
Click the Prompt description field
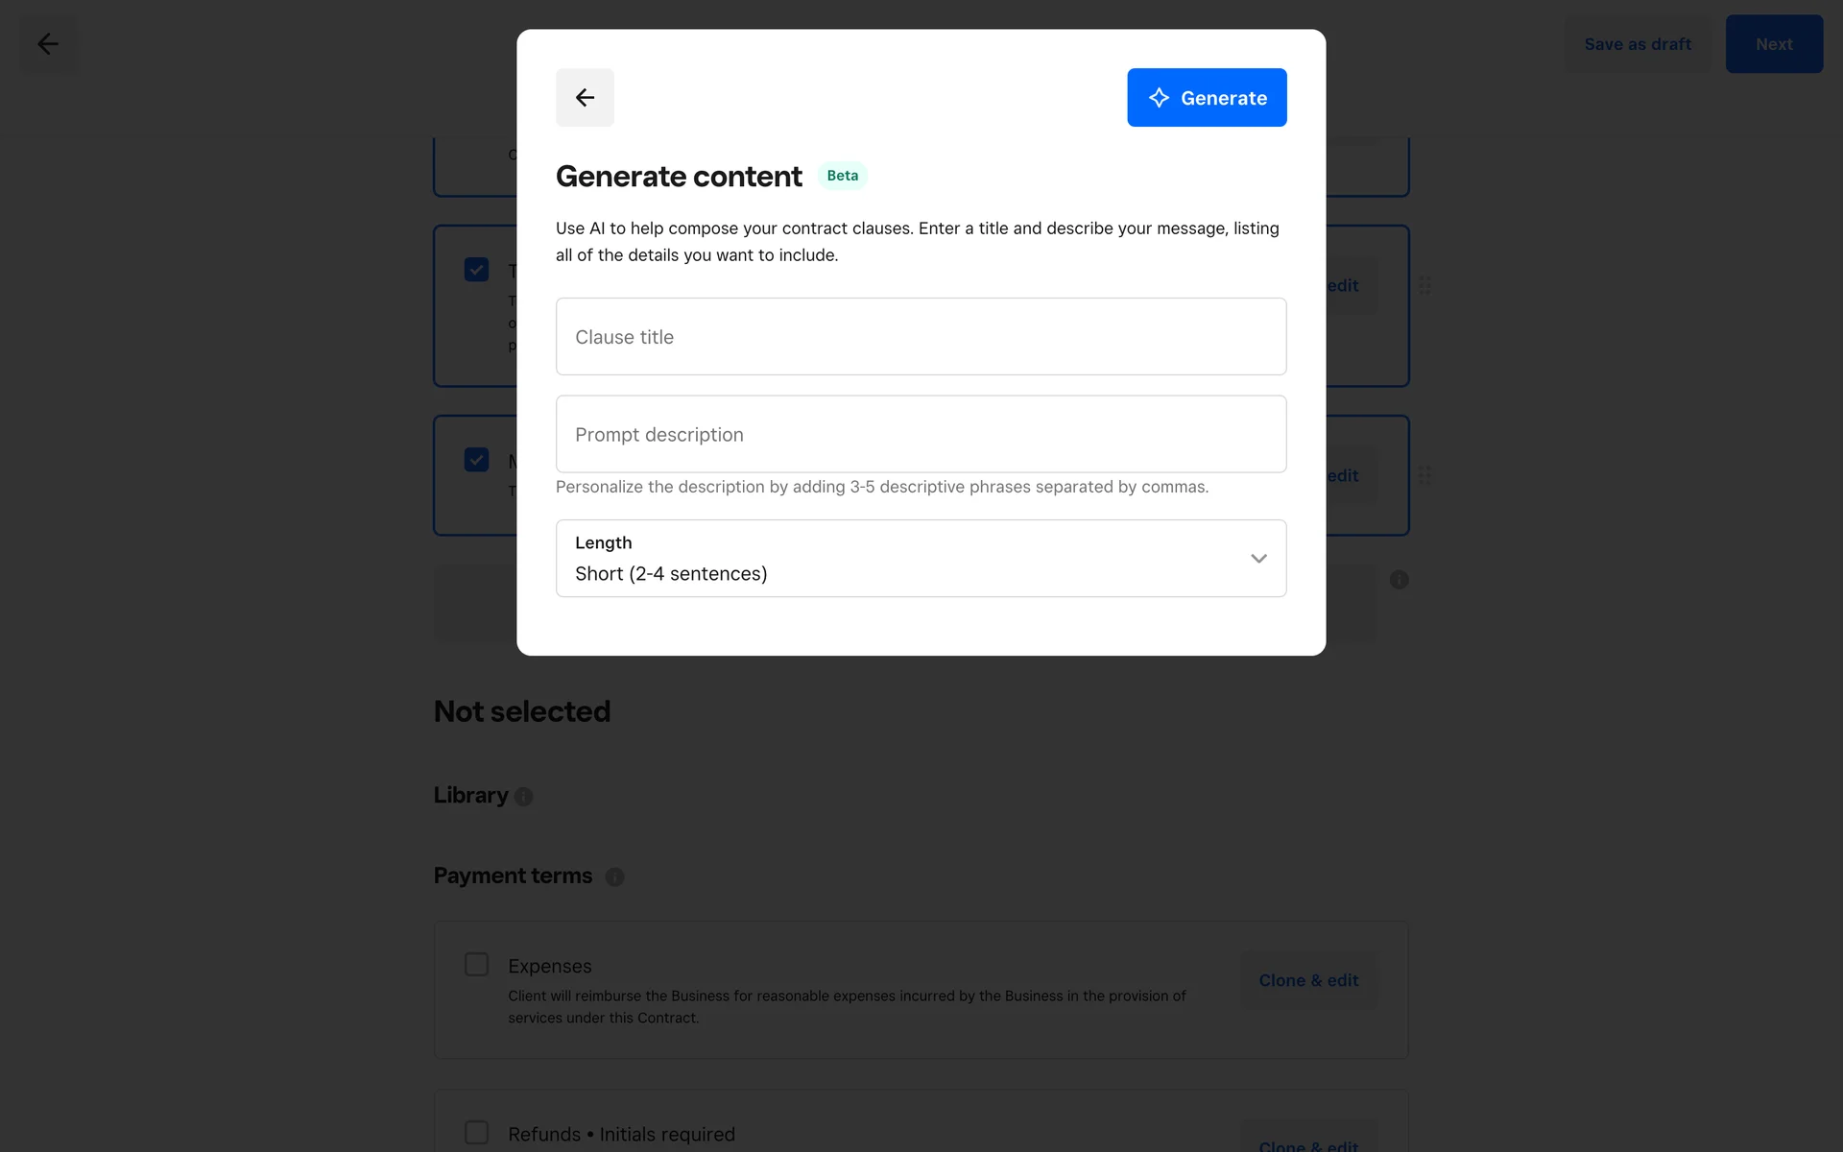921,434
